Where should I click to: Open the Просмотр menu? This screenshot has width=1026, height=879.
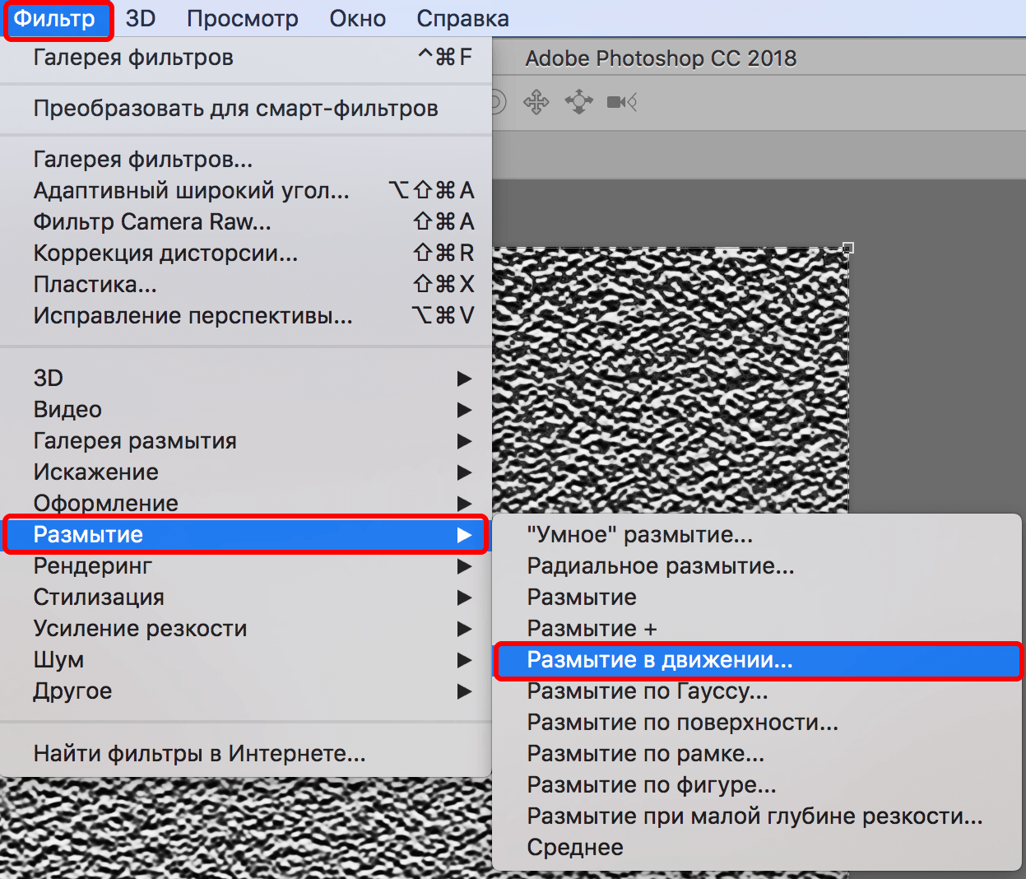click(242, 19)
